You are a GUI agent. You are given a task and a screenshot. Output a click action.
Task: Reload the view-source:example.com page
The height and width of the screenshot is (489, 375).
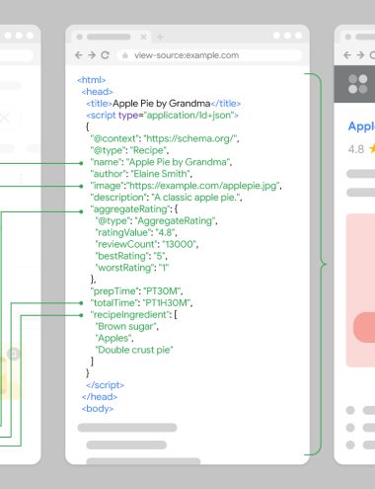click(x=105, y=55)
